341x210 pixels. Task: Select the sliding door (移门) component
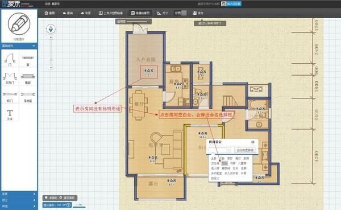[x=10, y=96]
